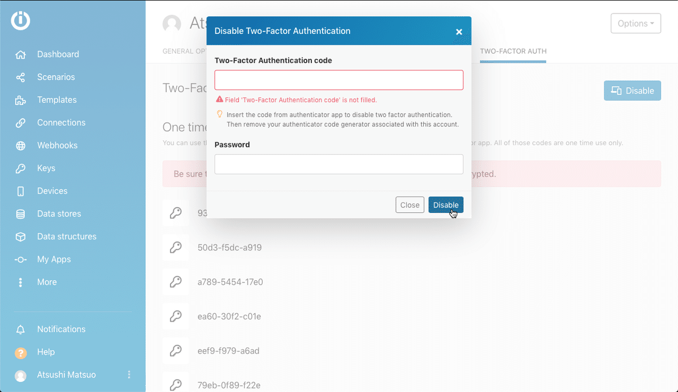The image size is (678, 392).
Task: Expand the Options dropdown
Action: coord(636,23)
